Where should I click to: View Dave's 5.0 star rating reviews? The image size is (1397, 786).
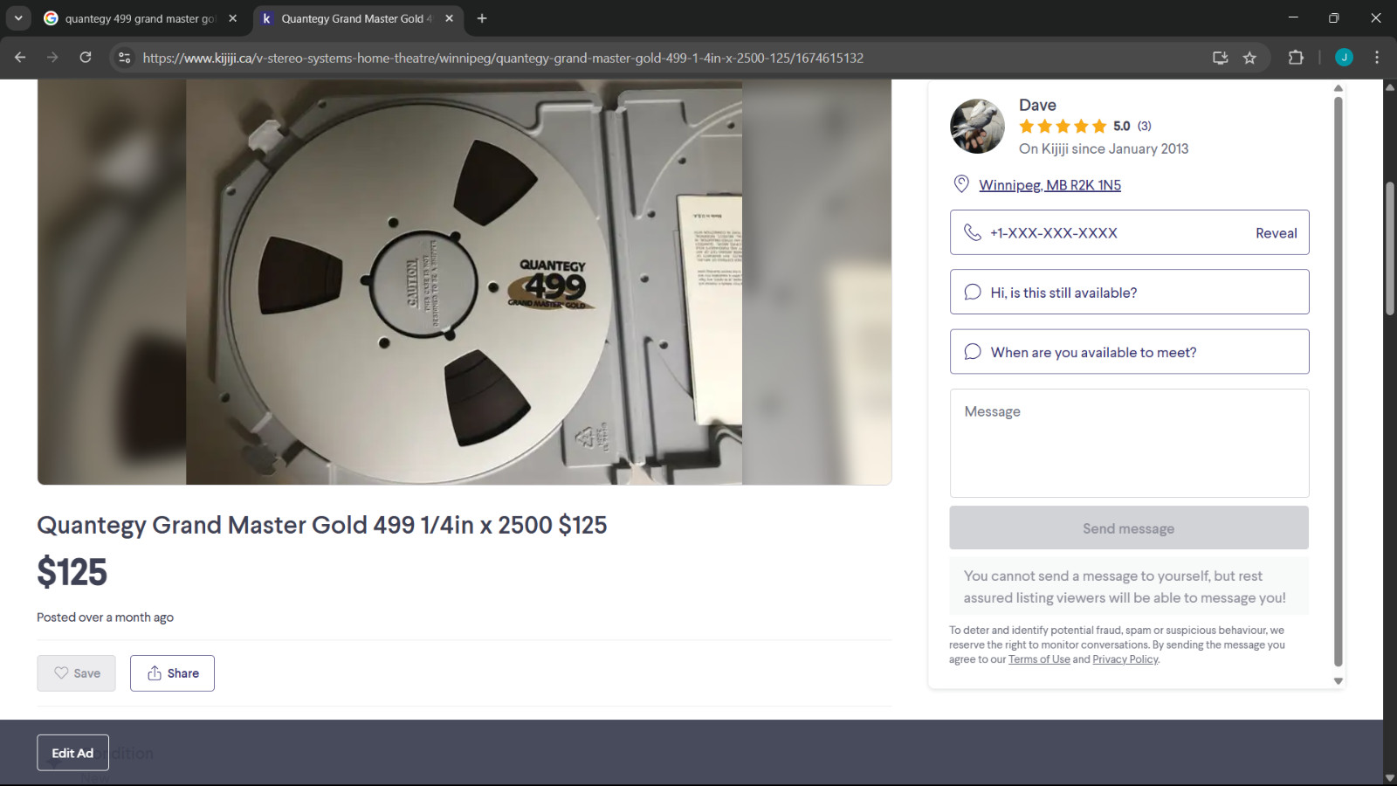[1085, 126]
